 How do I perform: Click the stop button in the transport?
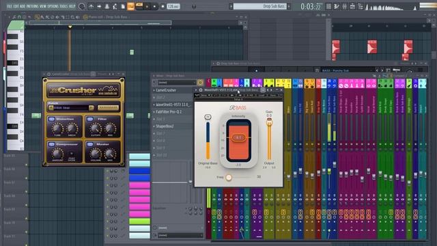coord(154,6)
